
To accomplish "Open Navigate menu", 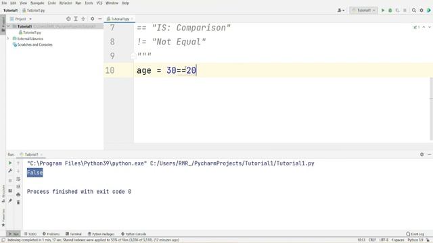I will 37,3.
